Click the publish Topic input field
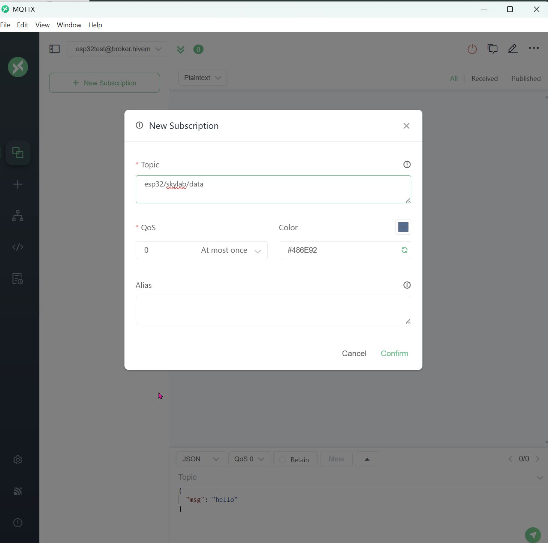 (356, 477)
